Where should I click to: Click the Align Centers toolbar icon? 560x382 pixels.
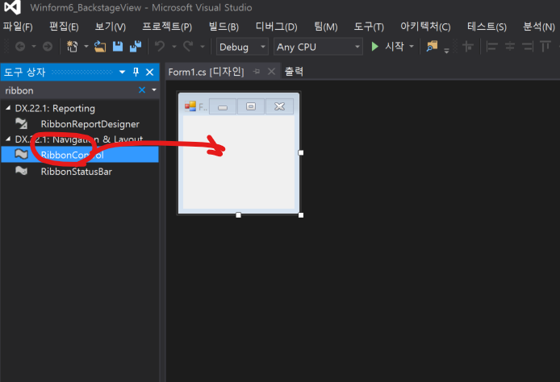tap(510, 47)
